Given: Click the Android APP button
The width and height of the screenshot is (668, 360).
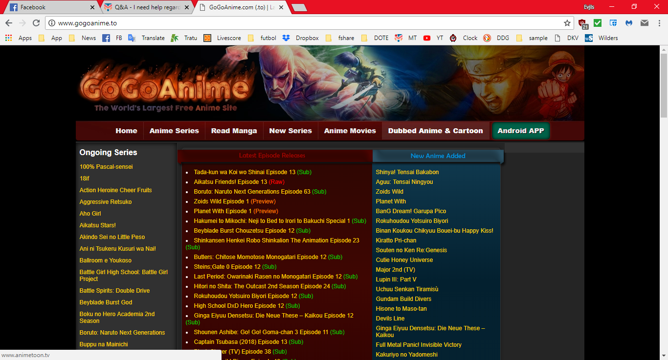Looking at the screenshot, I should pos(521,131).
